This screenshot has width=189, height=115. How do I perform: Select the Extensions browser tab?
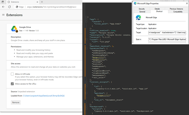(23, 2)
